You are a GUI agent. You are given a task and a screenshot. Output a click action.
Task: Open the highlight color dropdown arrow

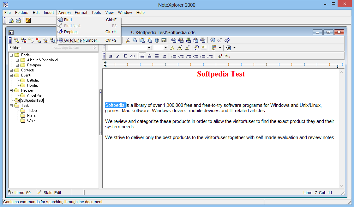coord(234,48)
